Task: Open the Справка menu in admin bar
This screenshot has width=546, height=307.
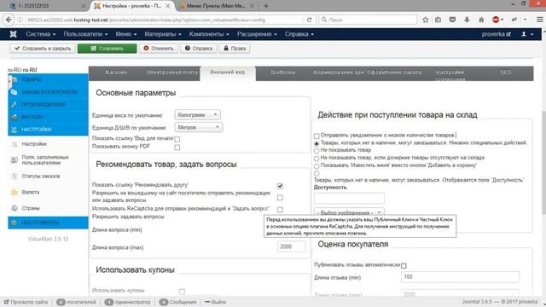Action: pos(299,34)
